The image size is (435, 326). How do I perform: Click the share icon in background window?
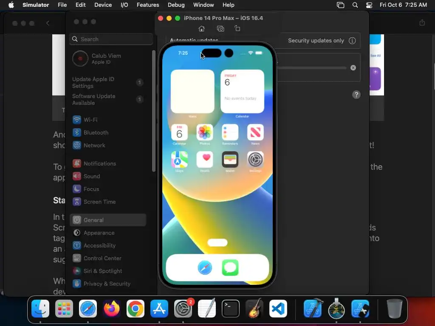(x=422, y=22)
